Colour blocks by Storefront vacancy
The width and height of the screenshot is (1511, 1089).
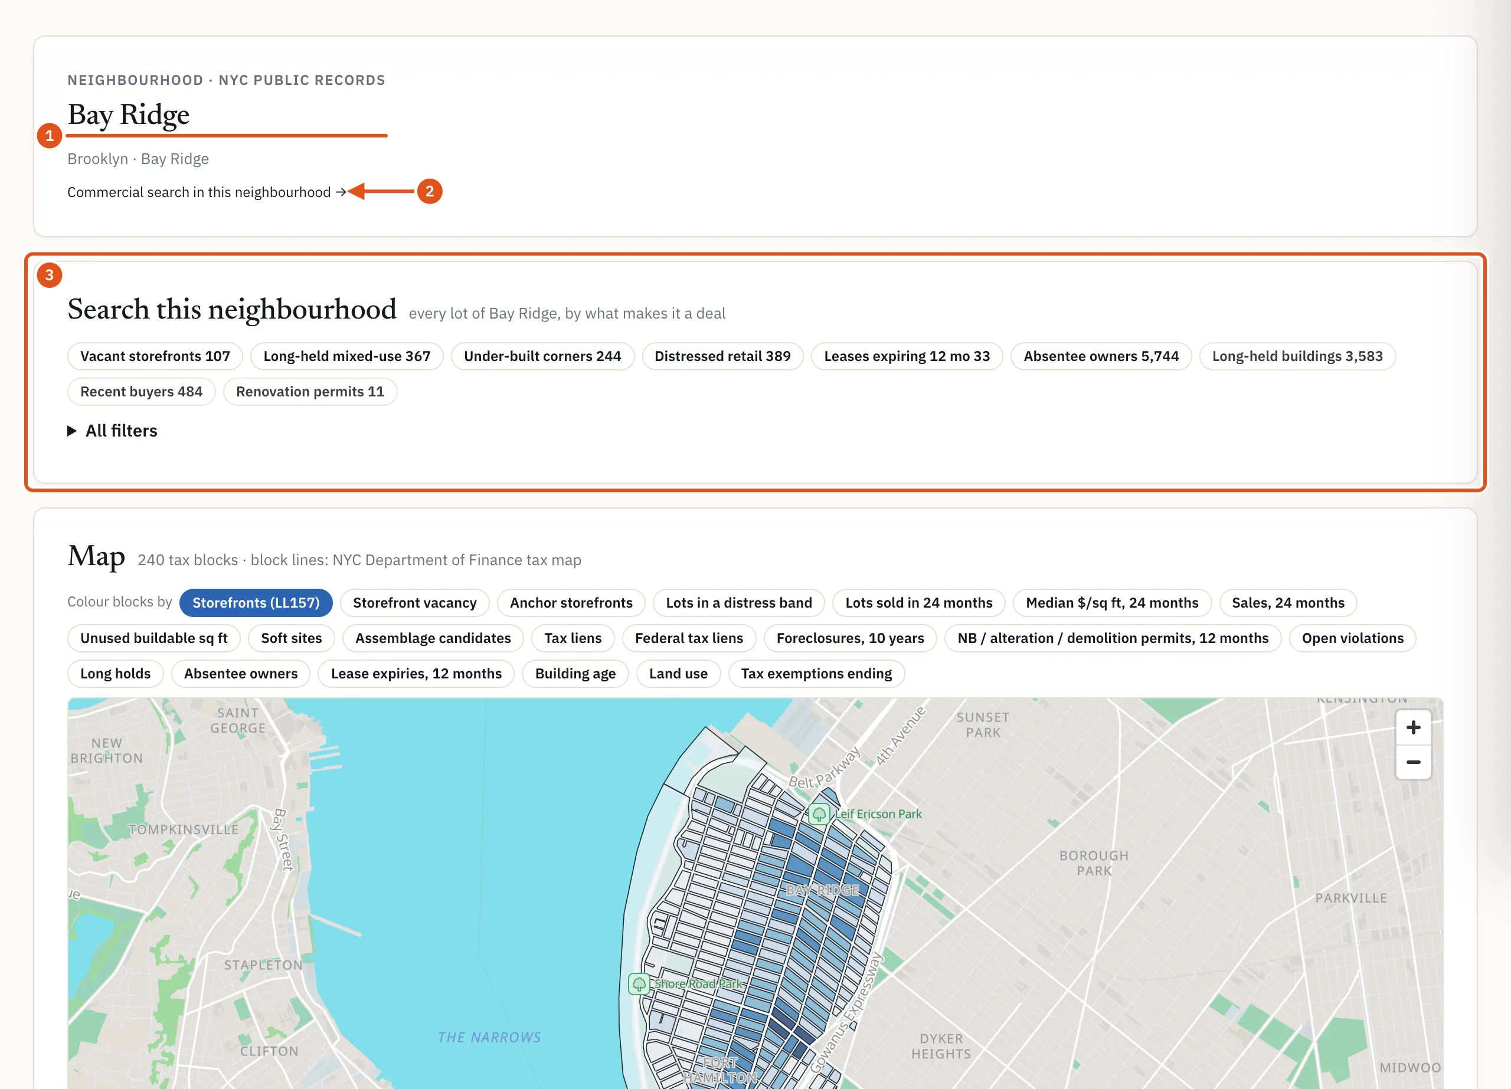[x=414, y=603]
